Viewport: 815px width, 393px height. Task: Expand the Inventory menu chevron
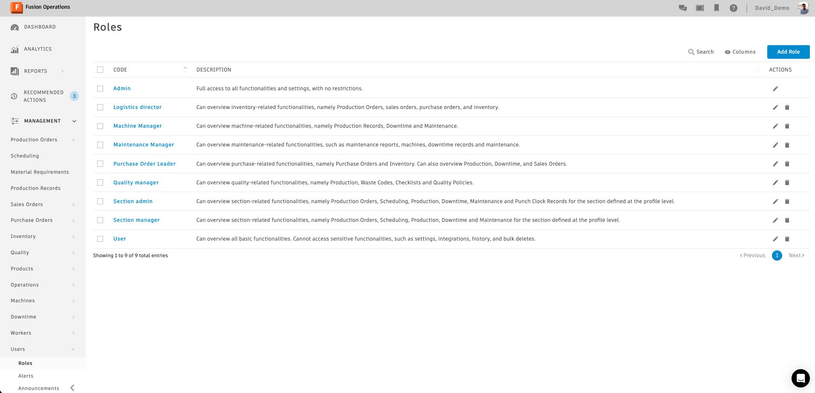coord(73,237)
